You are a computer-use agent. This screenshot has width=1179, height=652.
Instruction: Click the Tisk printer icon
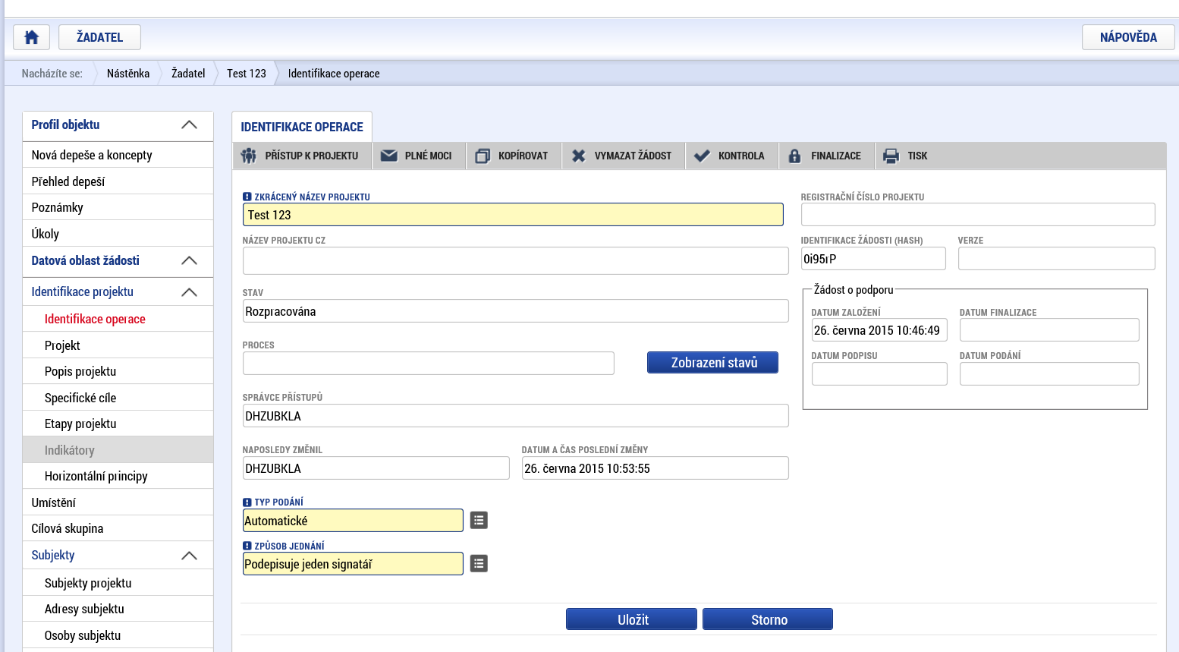[891, 156]
